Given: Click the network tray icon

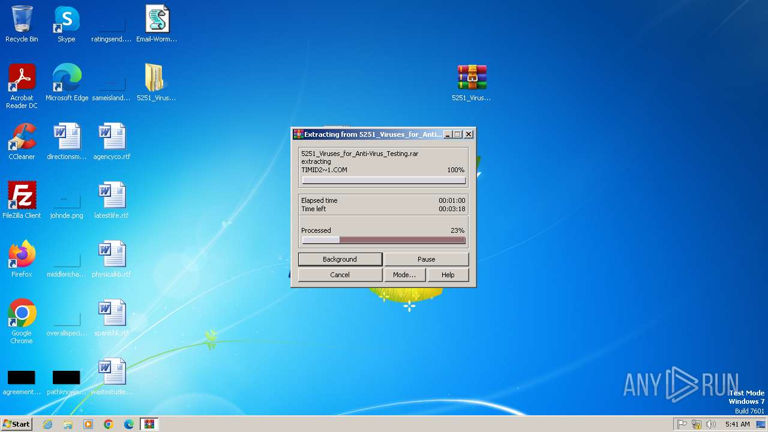Looking at the screenshot, I should 697,424.
